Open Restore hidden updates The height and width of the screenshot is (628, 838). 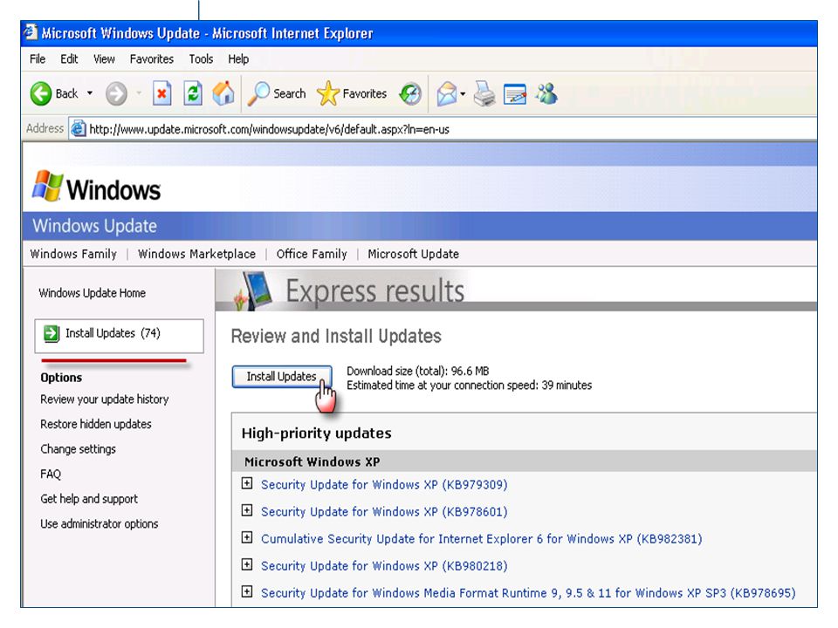[96, 424]
